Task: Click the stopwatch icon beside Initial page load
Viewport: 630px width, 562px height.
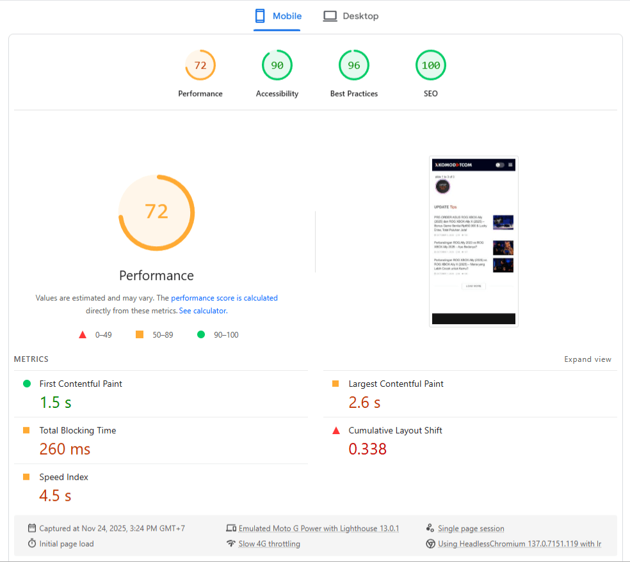Action: tap(32, 543)
